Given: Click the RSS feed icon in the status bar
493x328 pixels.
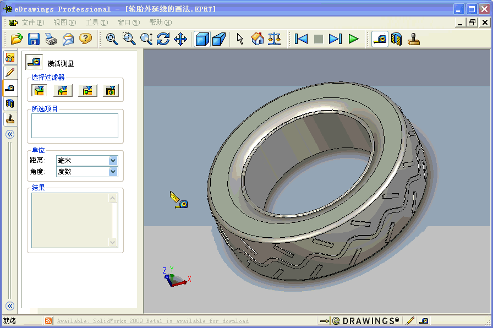Looking at the screenshot, I should (48, 321).
